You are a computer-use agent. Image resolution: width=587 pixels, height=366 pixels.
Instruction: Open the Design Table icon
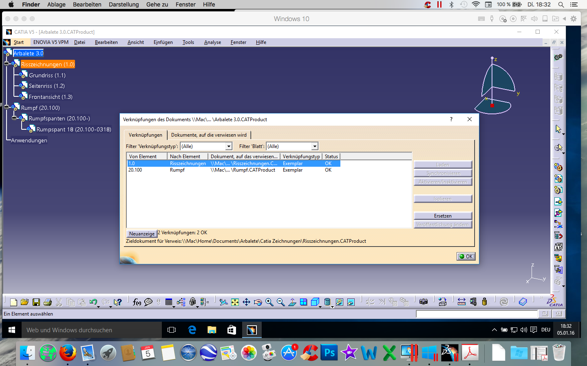tap(169, 302)
